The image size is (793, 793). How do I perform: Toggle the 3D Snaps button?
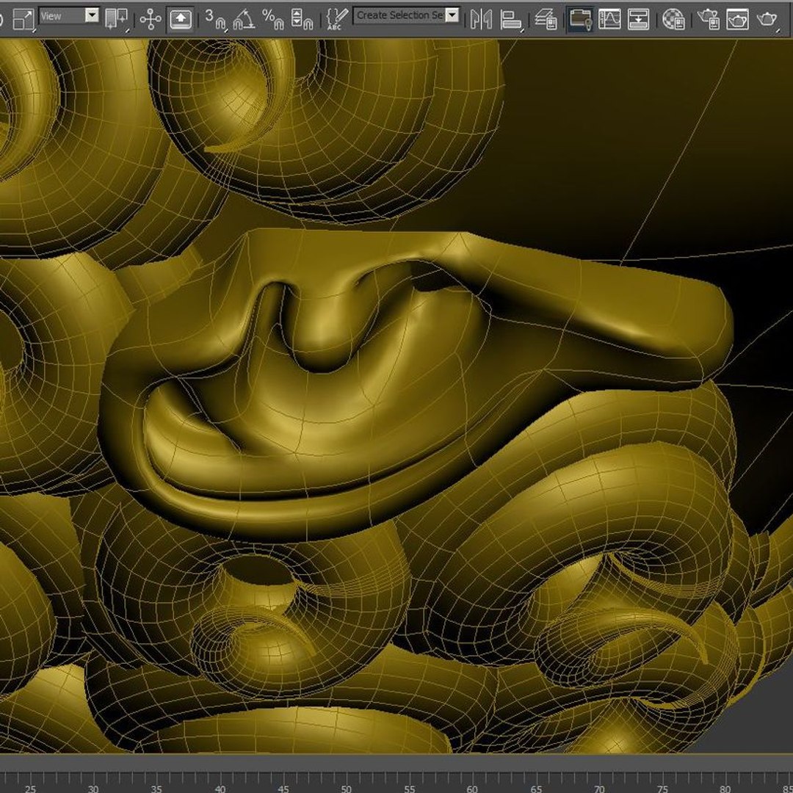[x=216, y=19]
